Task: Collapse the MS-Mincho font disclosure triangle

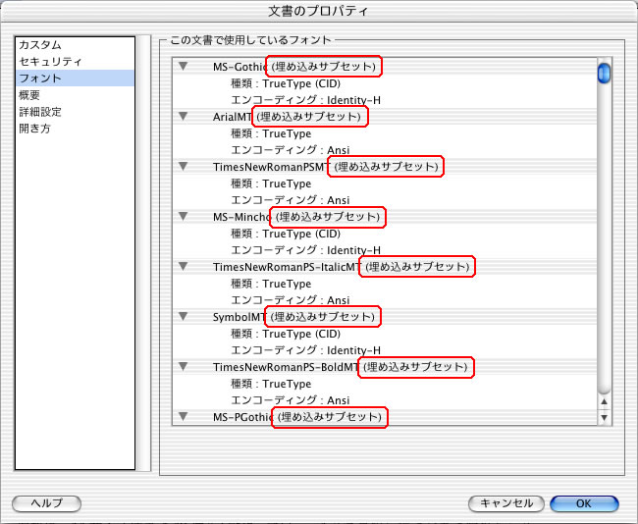Action: 184,217
